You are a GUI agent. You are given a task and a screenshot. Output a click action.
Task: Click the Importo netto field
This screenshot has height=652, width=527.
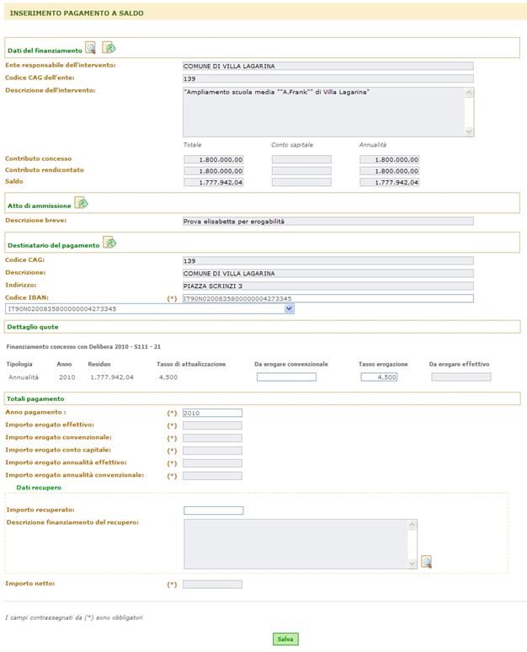tap(212, 585)
